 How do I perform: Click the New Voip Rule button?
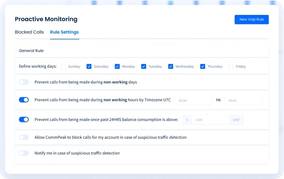click(252, 20)
